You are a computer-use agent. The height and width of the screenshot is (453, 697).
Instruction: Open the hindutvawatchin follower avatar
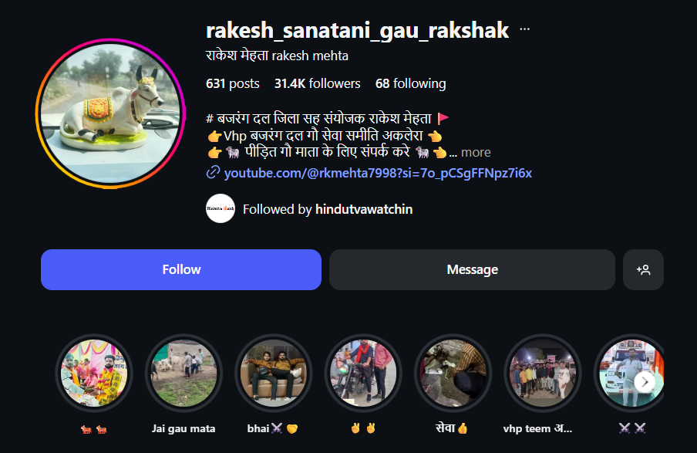221,208
